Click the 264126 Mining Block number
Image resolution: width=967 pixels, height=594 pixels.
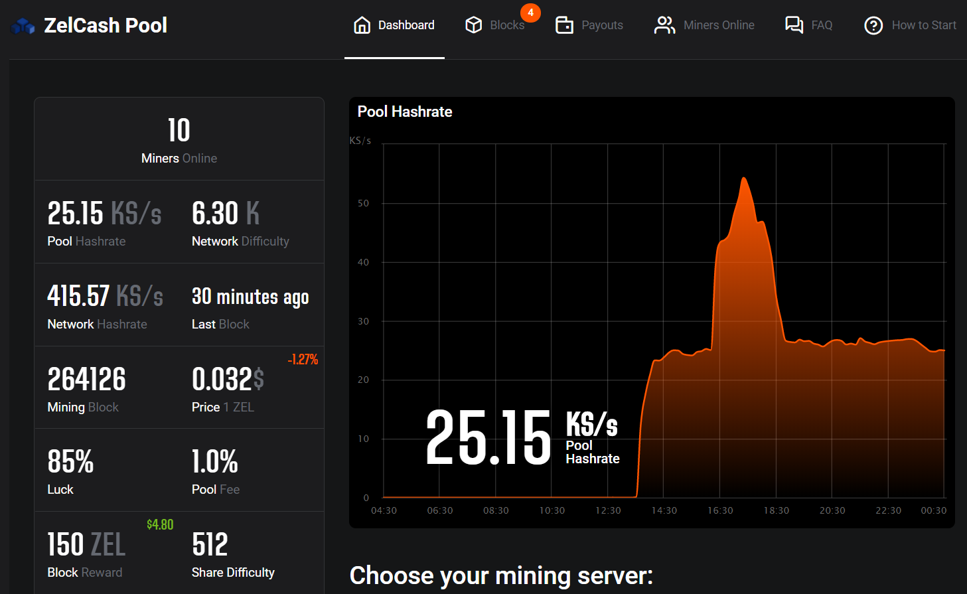[86, 380]
